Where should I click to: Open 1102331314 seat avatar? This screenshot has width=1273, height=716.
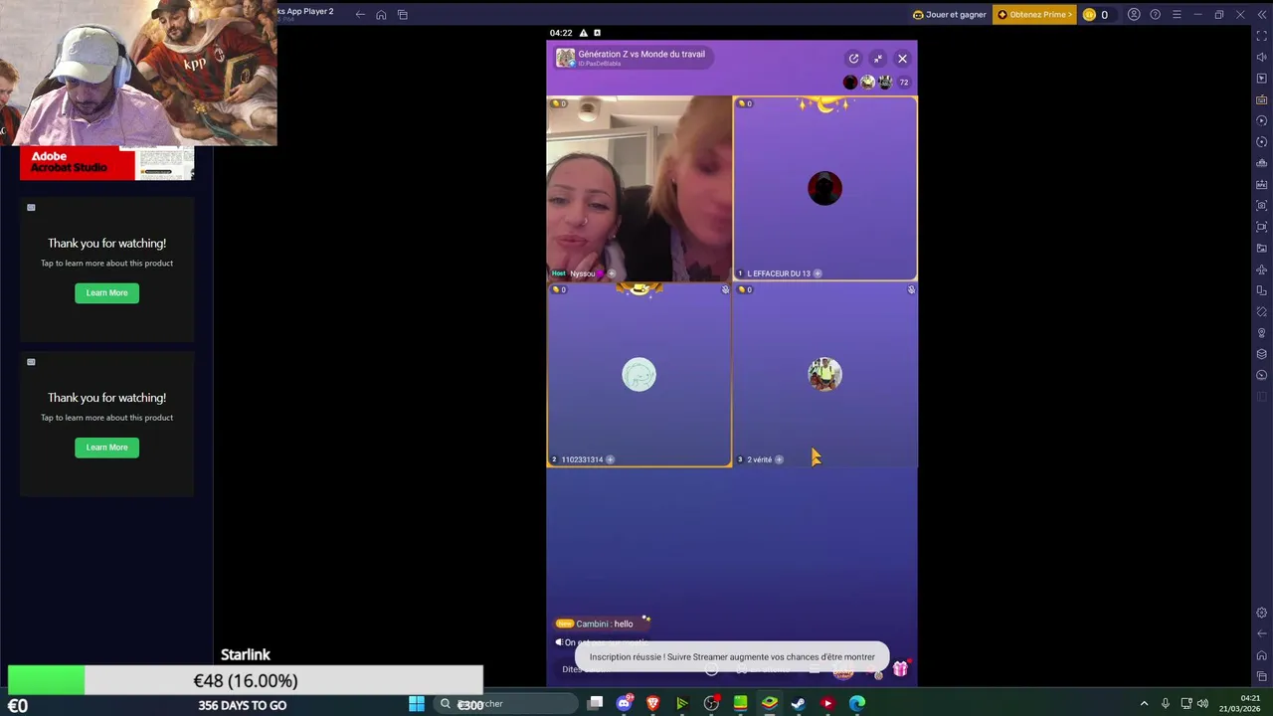[639, 375]
